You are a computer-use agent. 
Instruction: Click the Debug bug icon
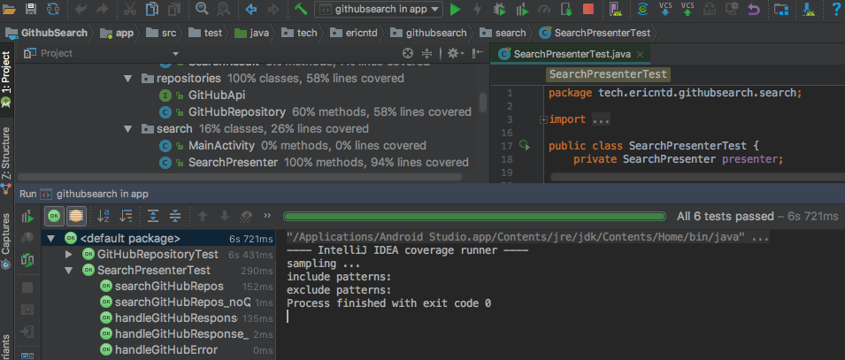point(500,9)
